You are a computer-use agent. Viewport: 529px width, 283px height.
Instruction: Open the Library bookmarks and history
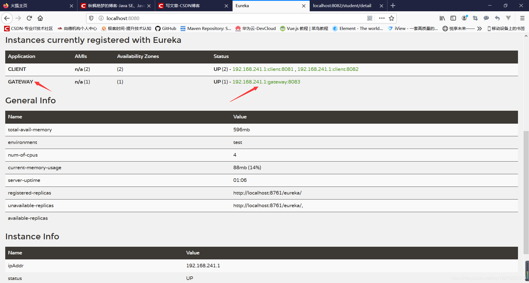(442, 18)
